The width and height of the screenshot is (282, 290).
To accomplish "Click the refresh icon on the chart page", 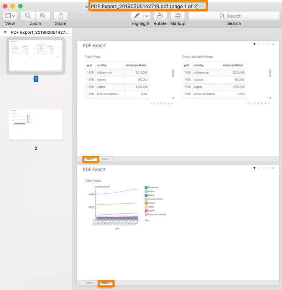I will [x=268, y=168].
